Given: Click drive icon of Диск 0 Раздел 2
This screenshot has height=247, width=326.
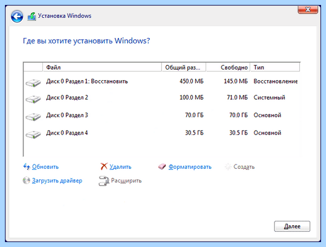Looking at the screenshot, I should (33, 99).
